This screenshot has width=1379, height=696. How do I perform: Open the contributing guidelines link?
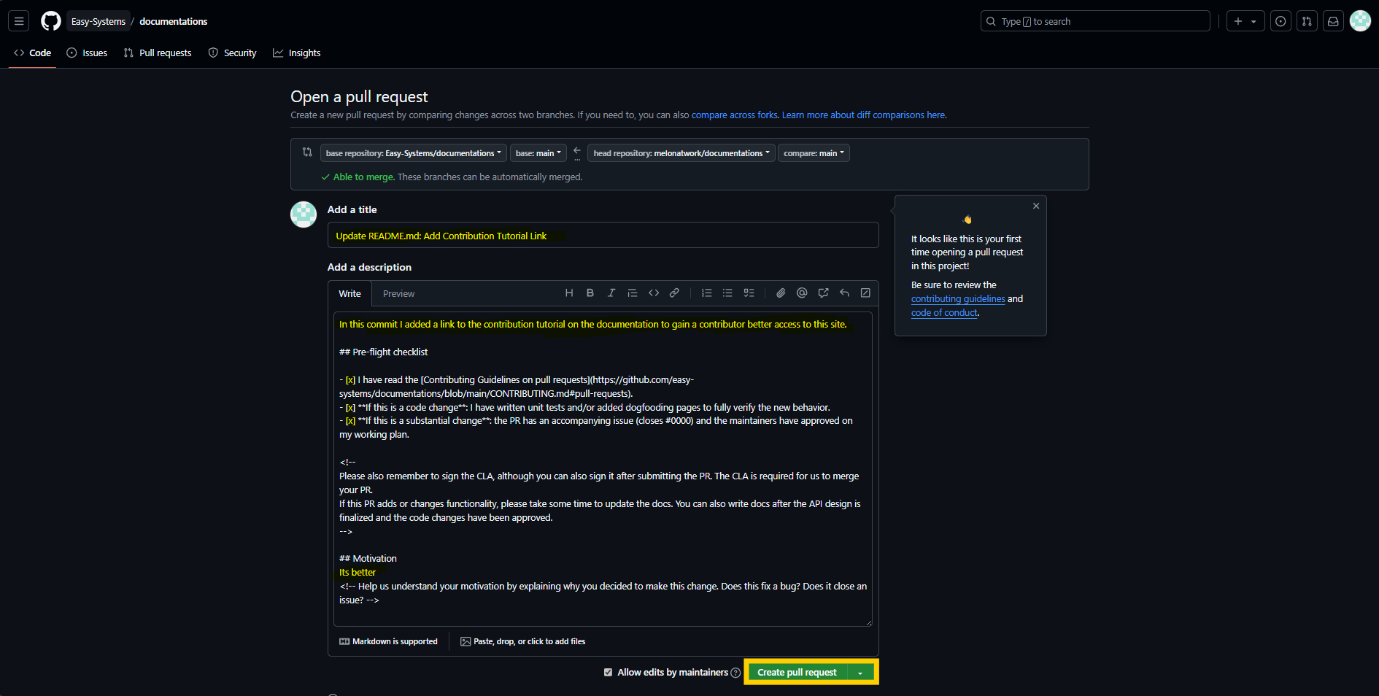tap(957, 299)
